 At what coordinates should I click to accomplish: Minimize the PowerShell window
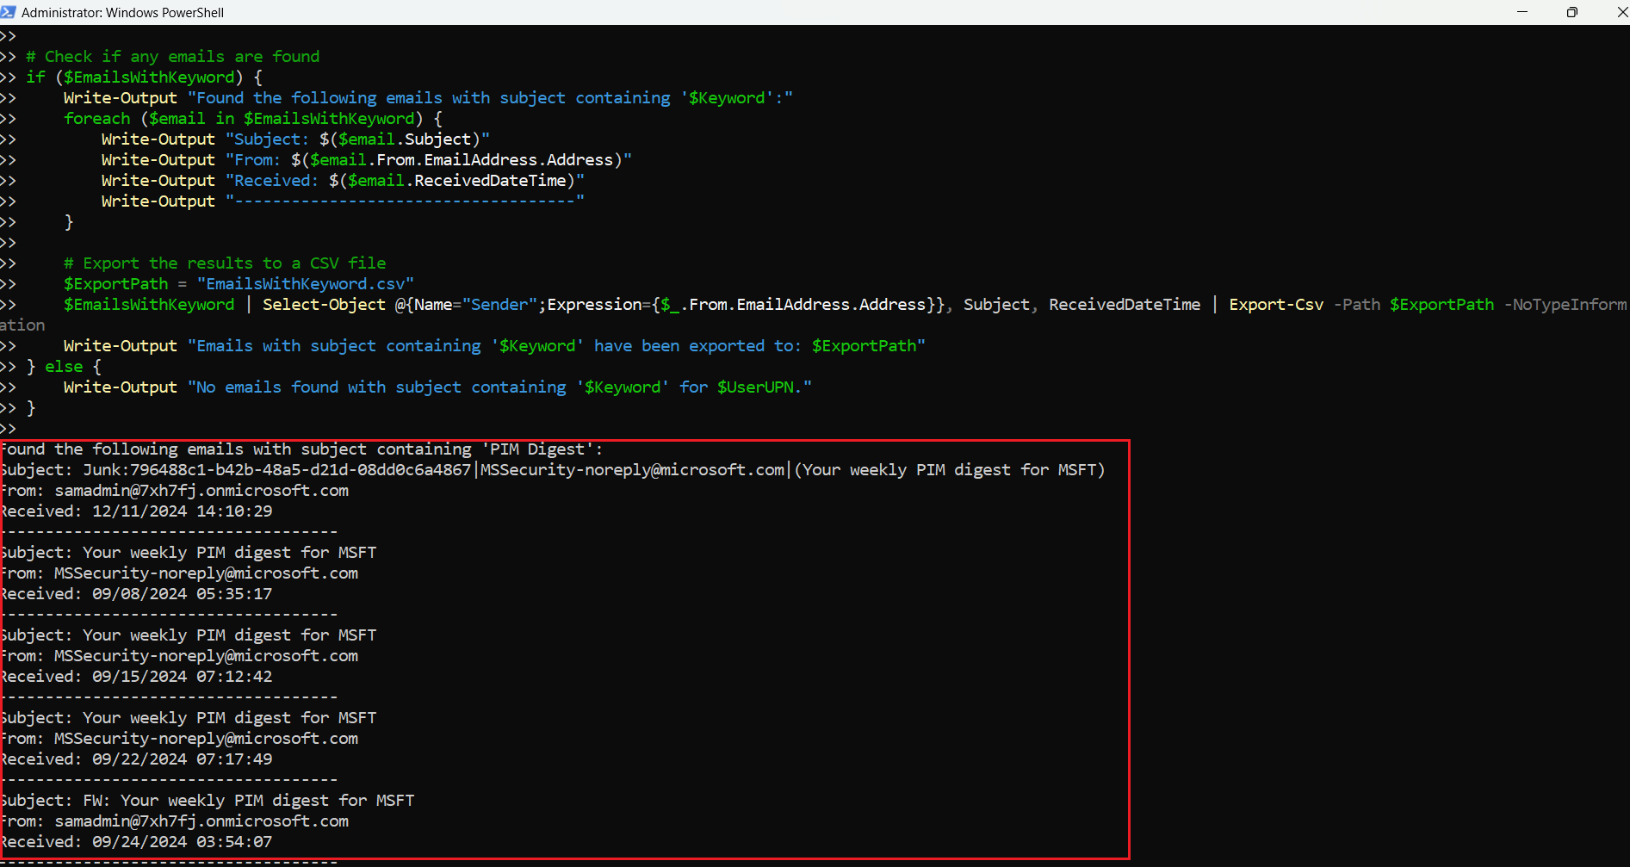[1522, 12]
